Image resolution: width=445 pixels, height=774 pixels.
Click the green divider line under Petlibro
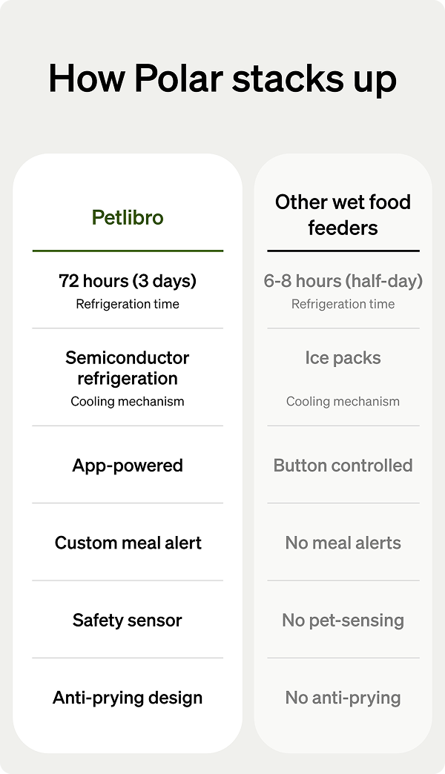[x=128, y=251]
